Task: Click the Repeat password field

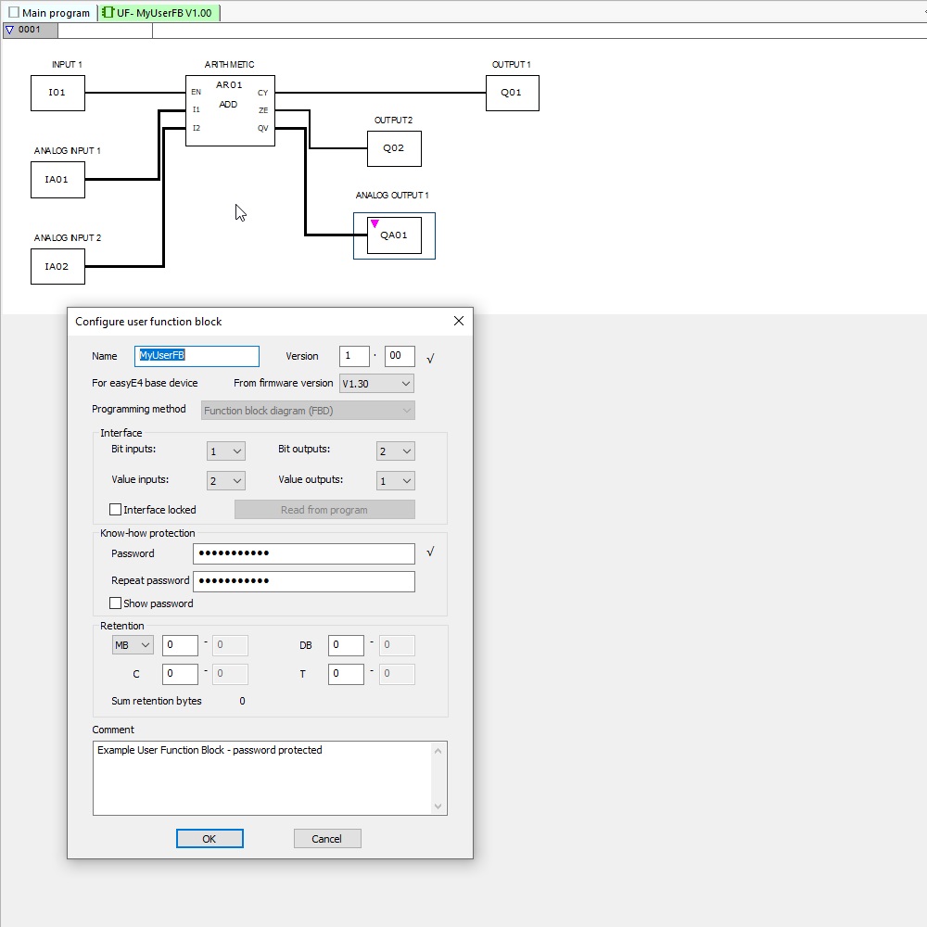Action: click(304, 582)
